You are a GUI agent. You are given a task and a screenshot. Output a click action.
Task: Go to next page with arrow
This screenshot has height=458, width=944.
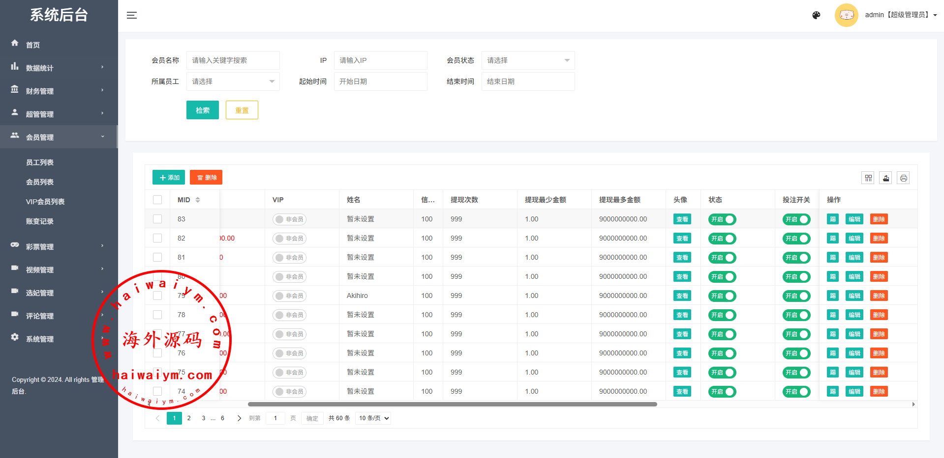click(x=239, y=418)
